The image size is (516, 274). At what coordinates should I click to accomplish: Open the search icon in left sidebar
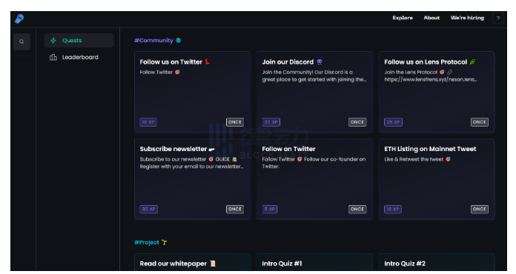(x=21, y=41)
